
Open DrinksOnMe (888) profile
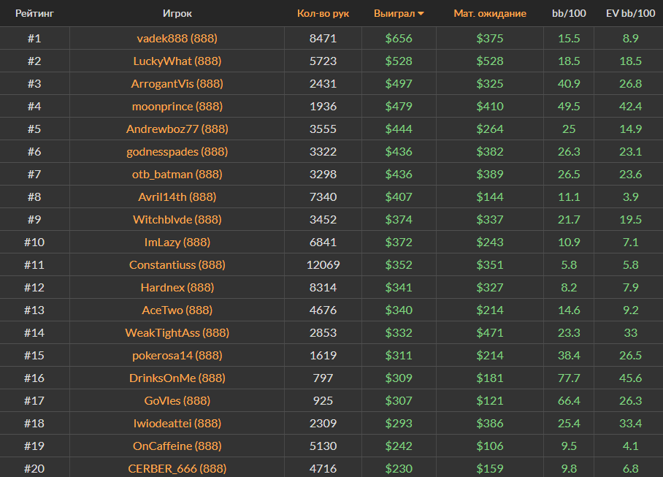(x=177, y=378)
